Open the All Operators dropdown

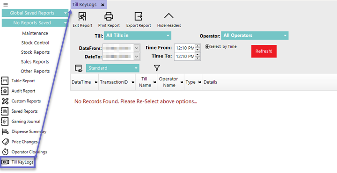[255, 36]
